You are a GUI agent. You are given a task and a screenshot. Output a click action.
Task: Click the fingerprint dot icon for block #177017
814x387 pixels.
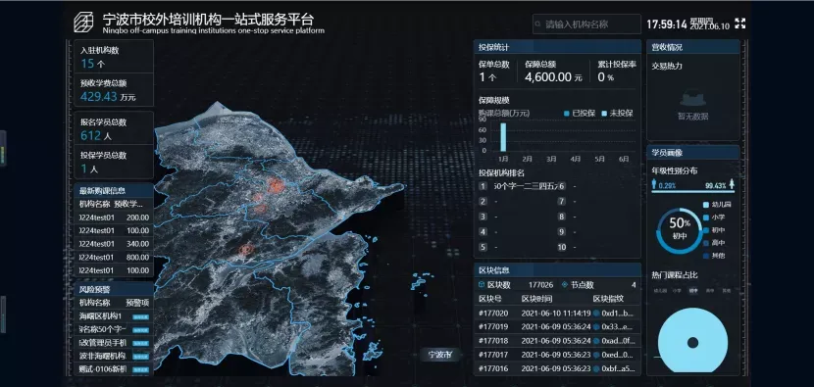(x=596, y=356)
